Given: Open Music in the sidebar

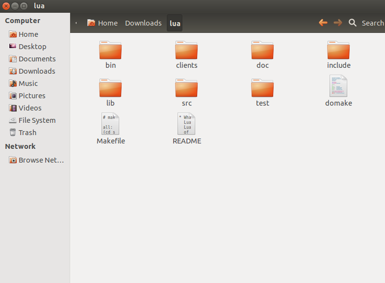Looking at the screenshot, I should click(x=35, y=84).
